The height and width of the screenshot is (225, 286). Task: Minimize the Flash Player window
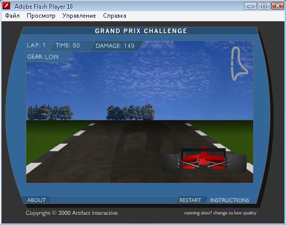250,6
